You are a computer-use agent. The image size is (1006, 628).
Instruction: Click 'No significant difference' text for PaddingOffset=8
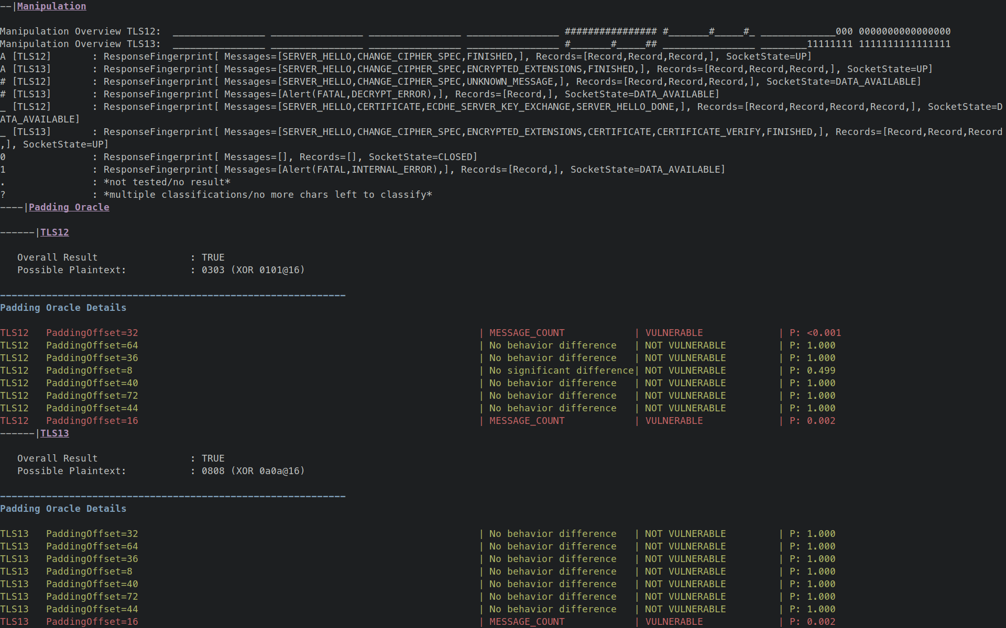[x=561, y=371]
